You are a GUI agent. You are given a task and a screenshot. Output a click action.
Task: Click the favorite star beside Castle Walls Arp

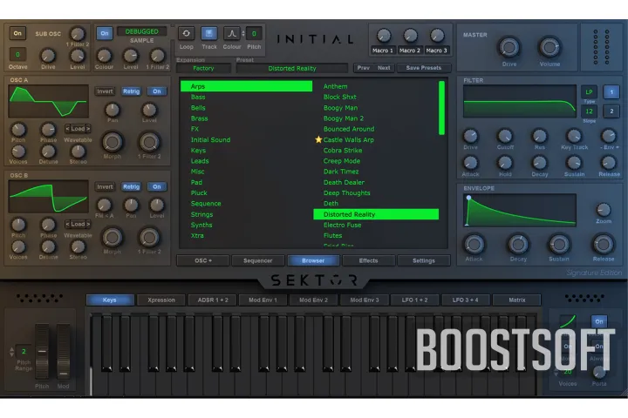pyautogui.click(x=318, y=139)
